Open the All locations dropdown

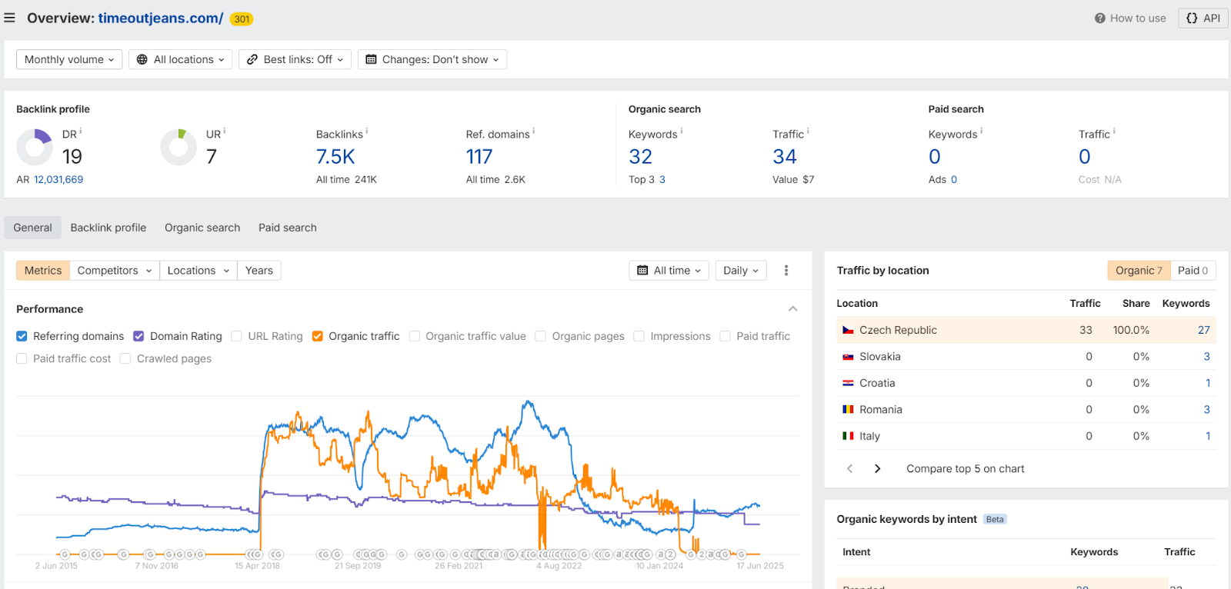point(181,59)
